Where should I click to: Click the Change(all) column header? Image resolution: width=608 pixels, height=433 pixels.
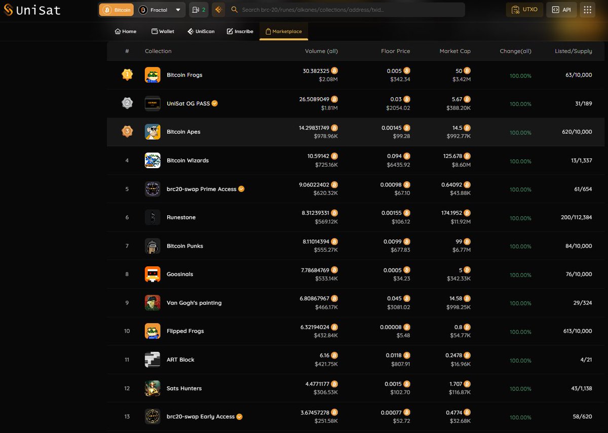coord(515,51)
